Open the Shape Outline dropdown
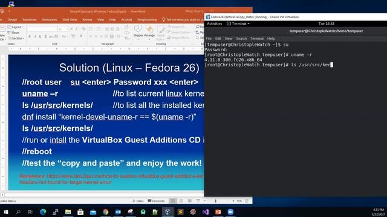Screen dimensions: 387x217 pyautogui.click(x=179, y=32)
